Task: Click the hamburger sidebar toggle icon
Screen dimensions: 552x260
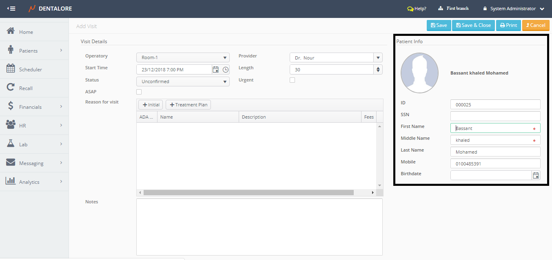Action: click(x=11, y=9)
